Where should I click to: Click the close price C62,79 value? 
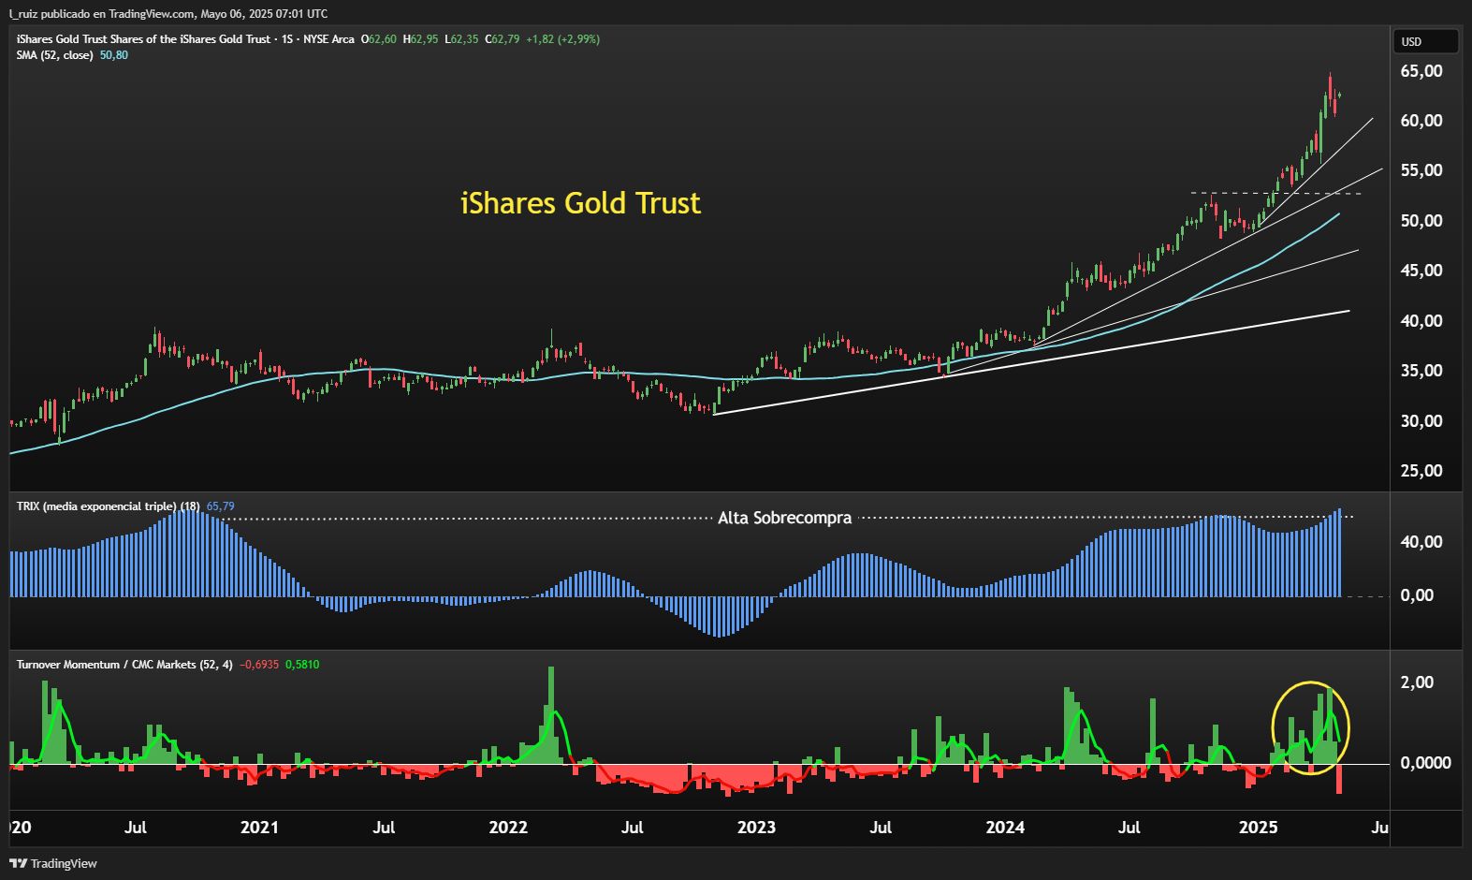(502, 39)
